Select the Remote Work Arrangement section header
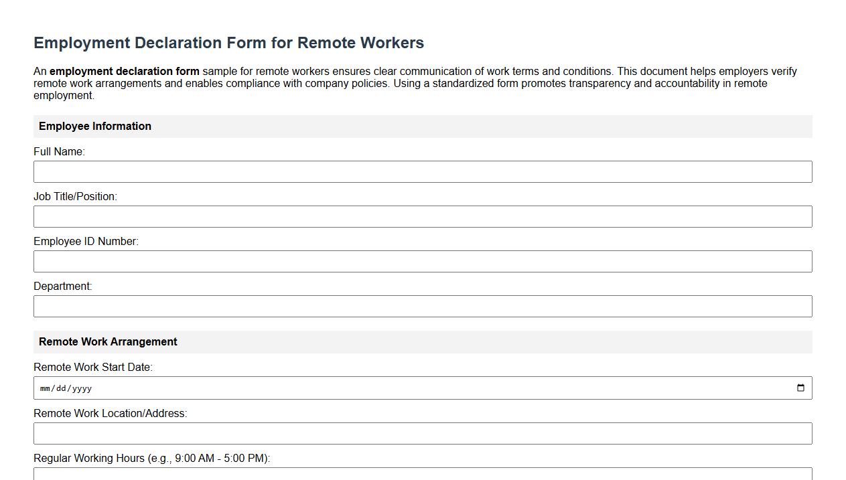846x480 pixels. click(x=108, y=341)
